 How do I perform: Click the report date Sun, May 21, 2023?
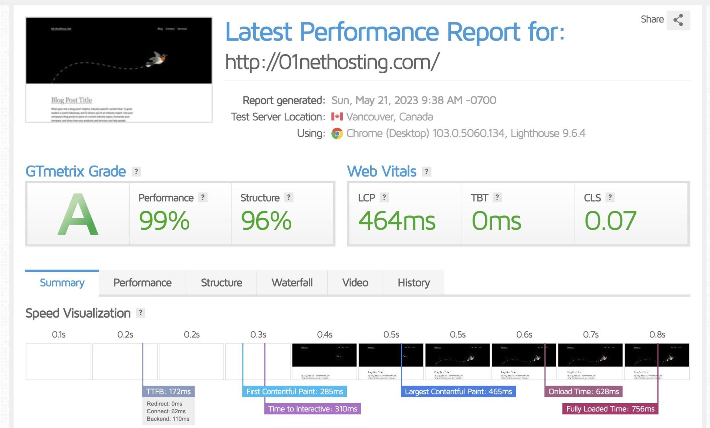(414, 100)
